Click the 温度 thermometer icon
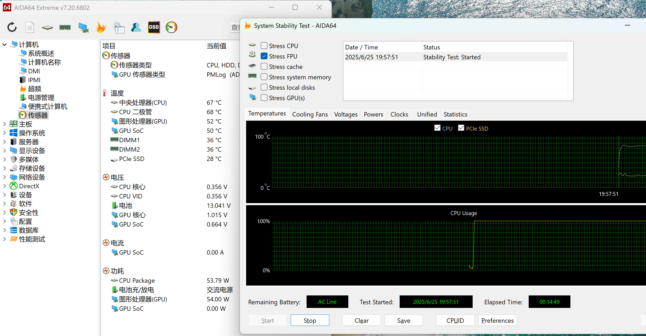 coord(105,93)
